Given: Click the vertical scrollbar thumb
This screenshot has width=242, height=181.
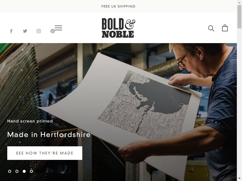Looking at the screenshot, I should pyautogui.click(x=239, y=17).
